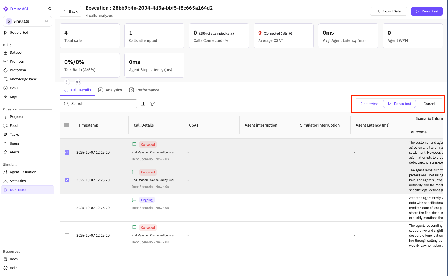Click the Future AGI logo
Image resolution: width=448 pixels, height=276 pixels.
[16, 9]
